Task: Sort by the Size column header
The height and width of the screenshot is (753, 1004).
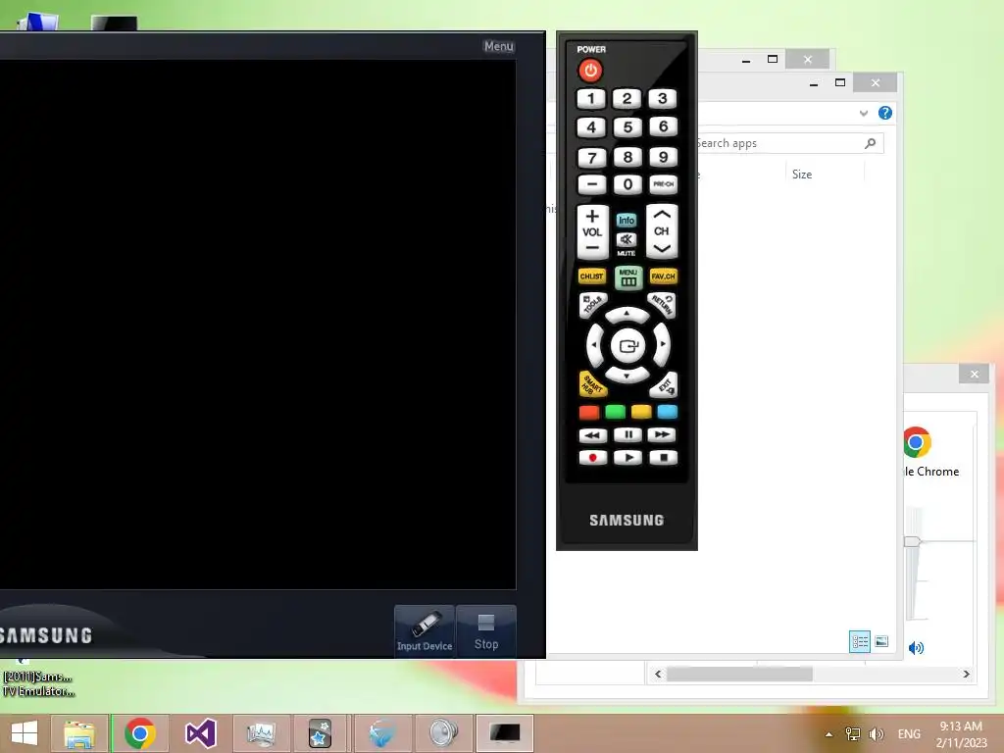Action: pos(802,175)
